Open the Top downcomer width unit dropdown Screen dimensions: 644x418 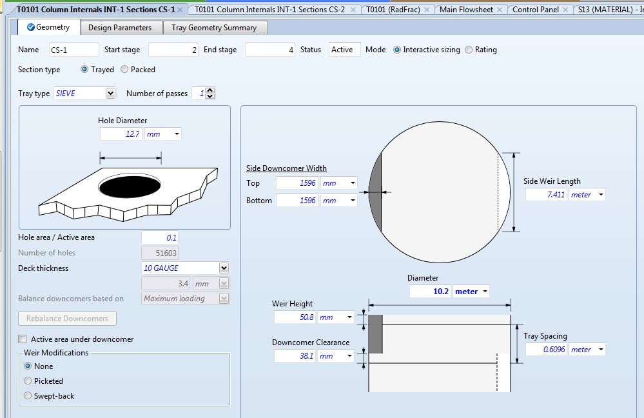(x=353, y=183)
